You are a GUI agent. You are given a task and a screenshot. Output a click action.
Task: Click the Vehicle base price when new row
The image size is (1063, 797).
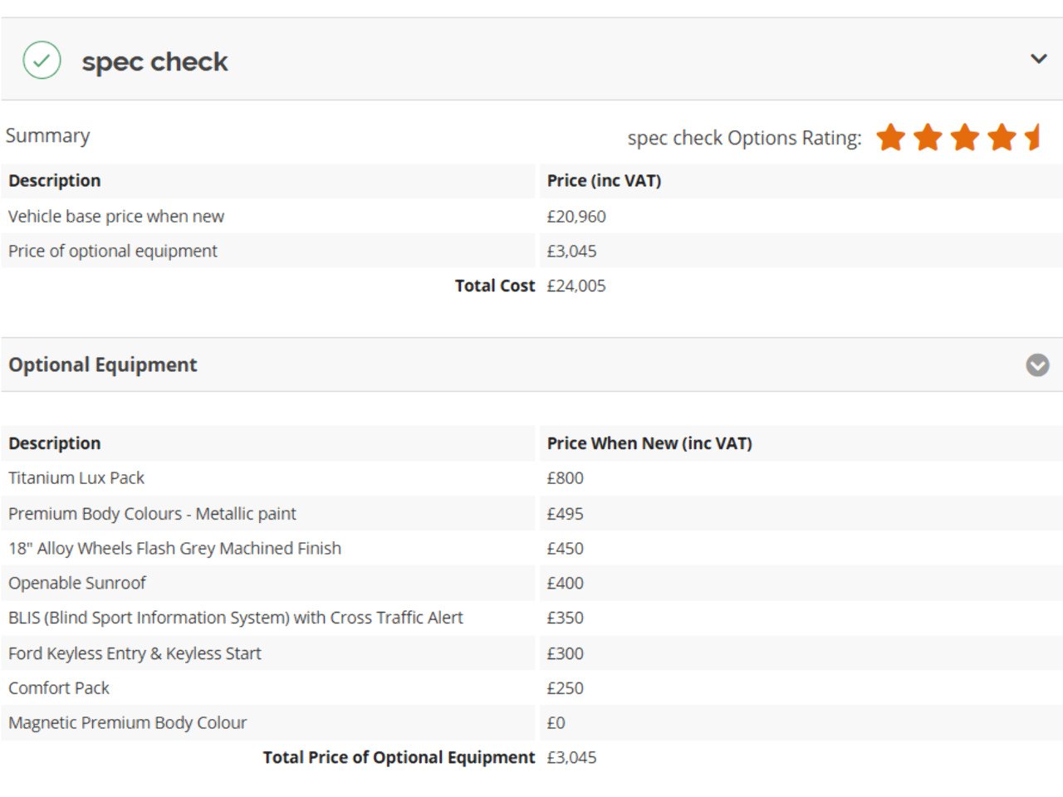pyautogui.click(x=116, y=217)
